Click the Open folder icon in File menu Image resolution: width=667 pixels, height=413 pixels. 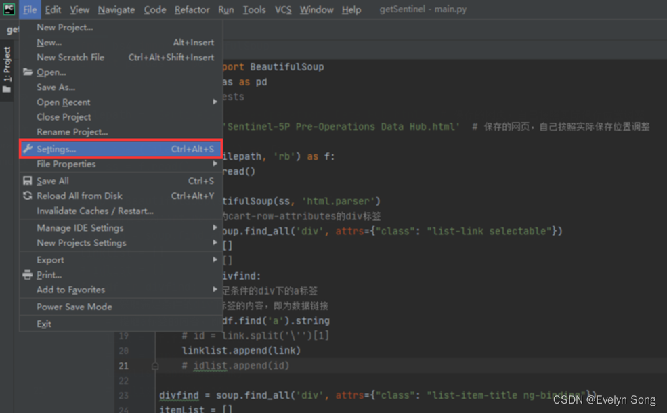click(x=28, y=72)
